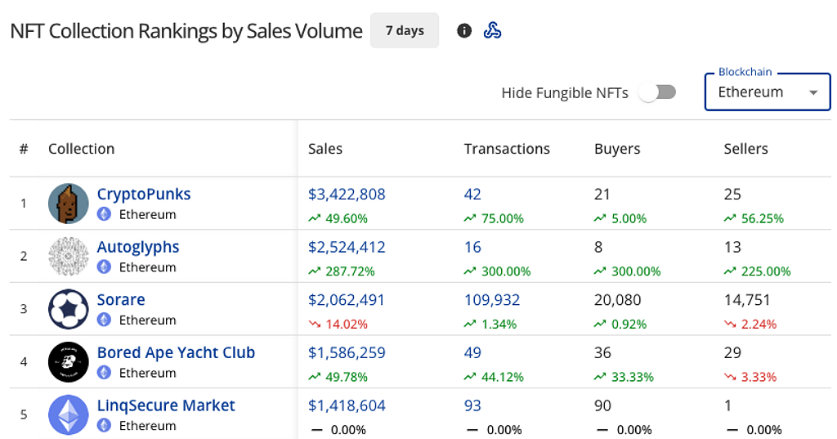
Task: Click the LinqSecure Market Ethereum logo
Action: point(69,414)
